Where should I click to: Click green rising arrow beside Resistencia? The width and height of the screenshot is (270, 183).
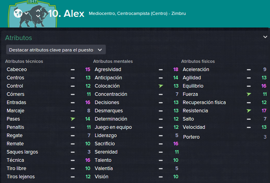(249, 111)
